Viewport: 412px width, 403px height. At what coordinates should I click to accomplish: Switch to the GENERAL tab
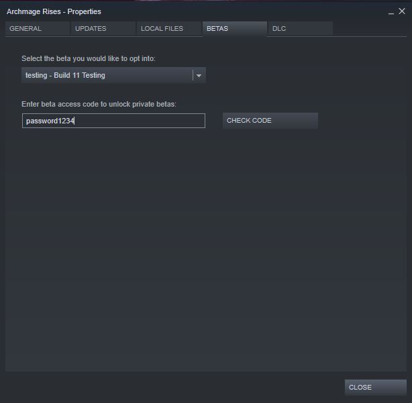38,29
